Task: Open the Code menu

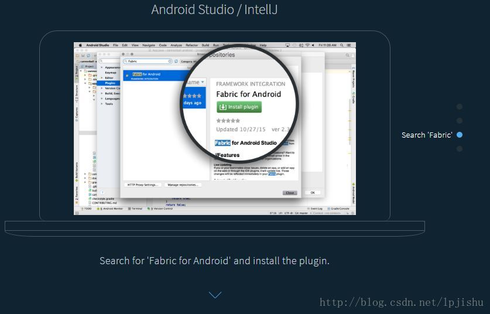Action: point(163,45)
